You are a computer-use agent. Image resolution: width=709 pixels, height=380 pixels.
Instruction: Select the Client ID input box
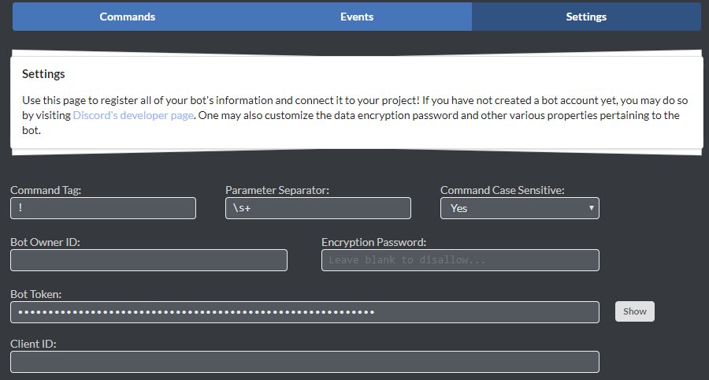(304, 362)
